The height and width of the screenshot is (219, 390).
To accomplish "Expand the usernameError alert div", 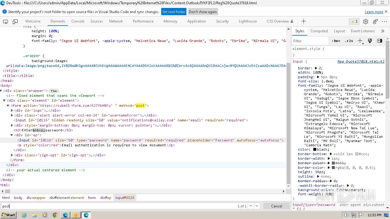I will [12, 115].
